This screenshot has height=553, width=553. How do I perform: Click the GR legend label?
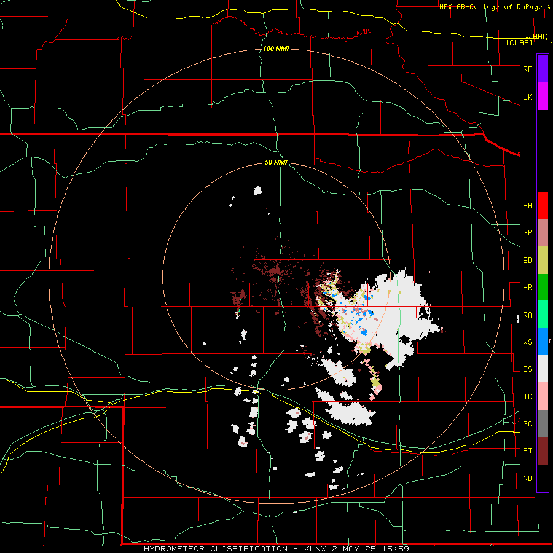[527, 233]
